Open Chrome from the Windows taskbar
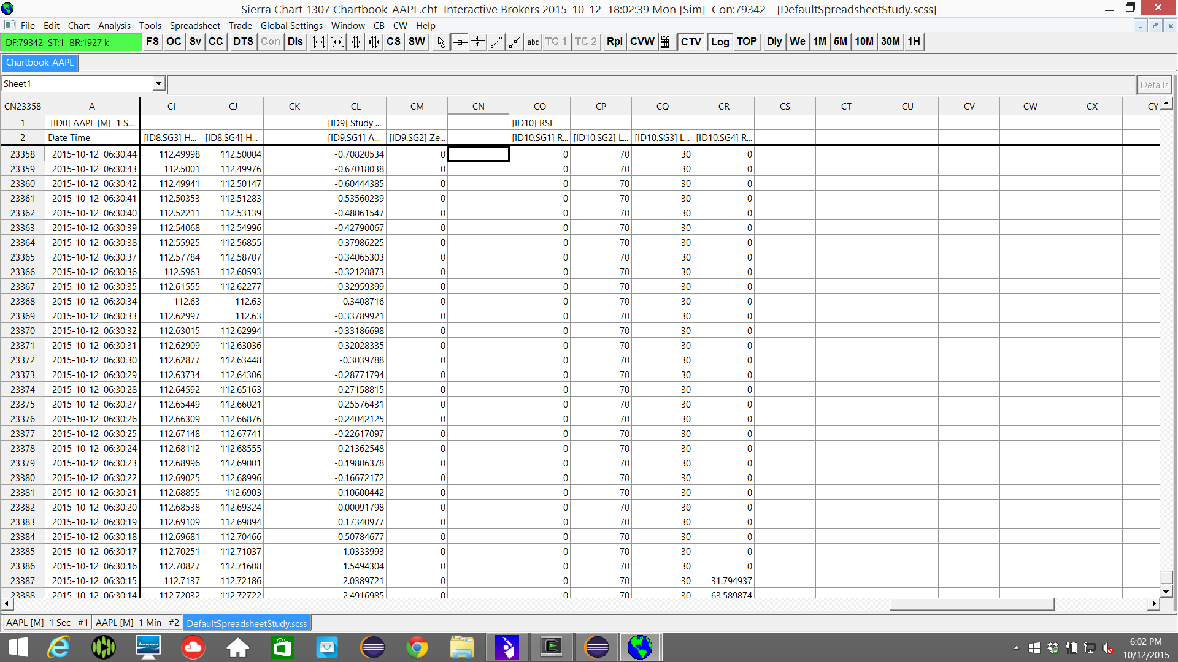1178x662 pixels. (417, 647)
